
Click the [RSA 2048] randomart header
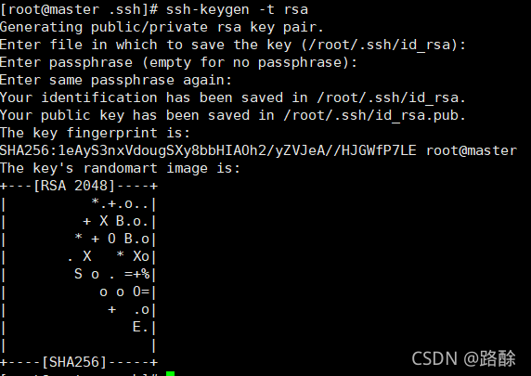point(75,186)
